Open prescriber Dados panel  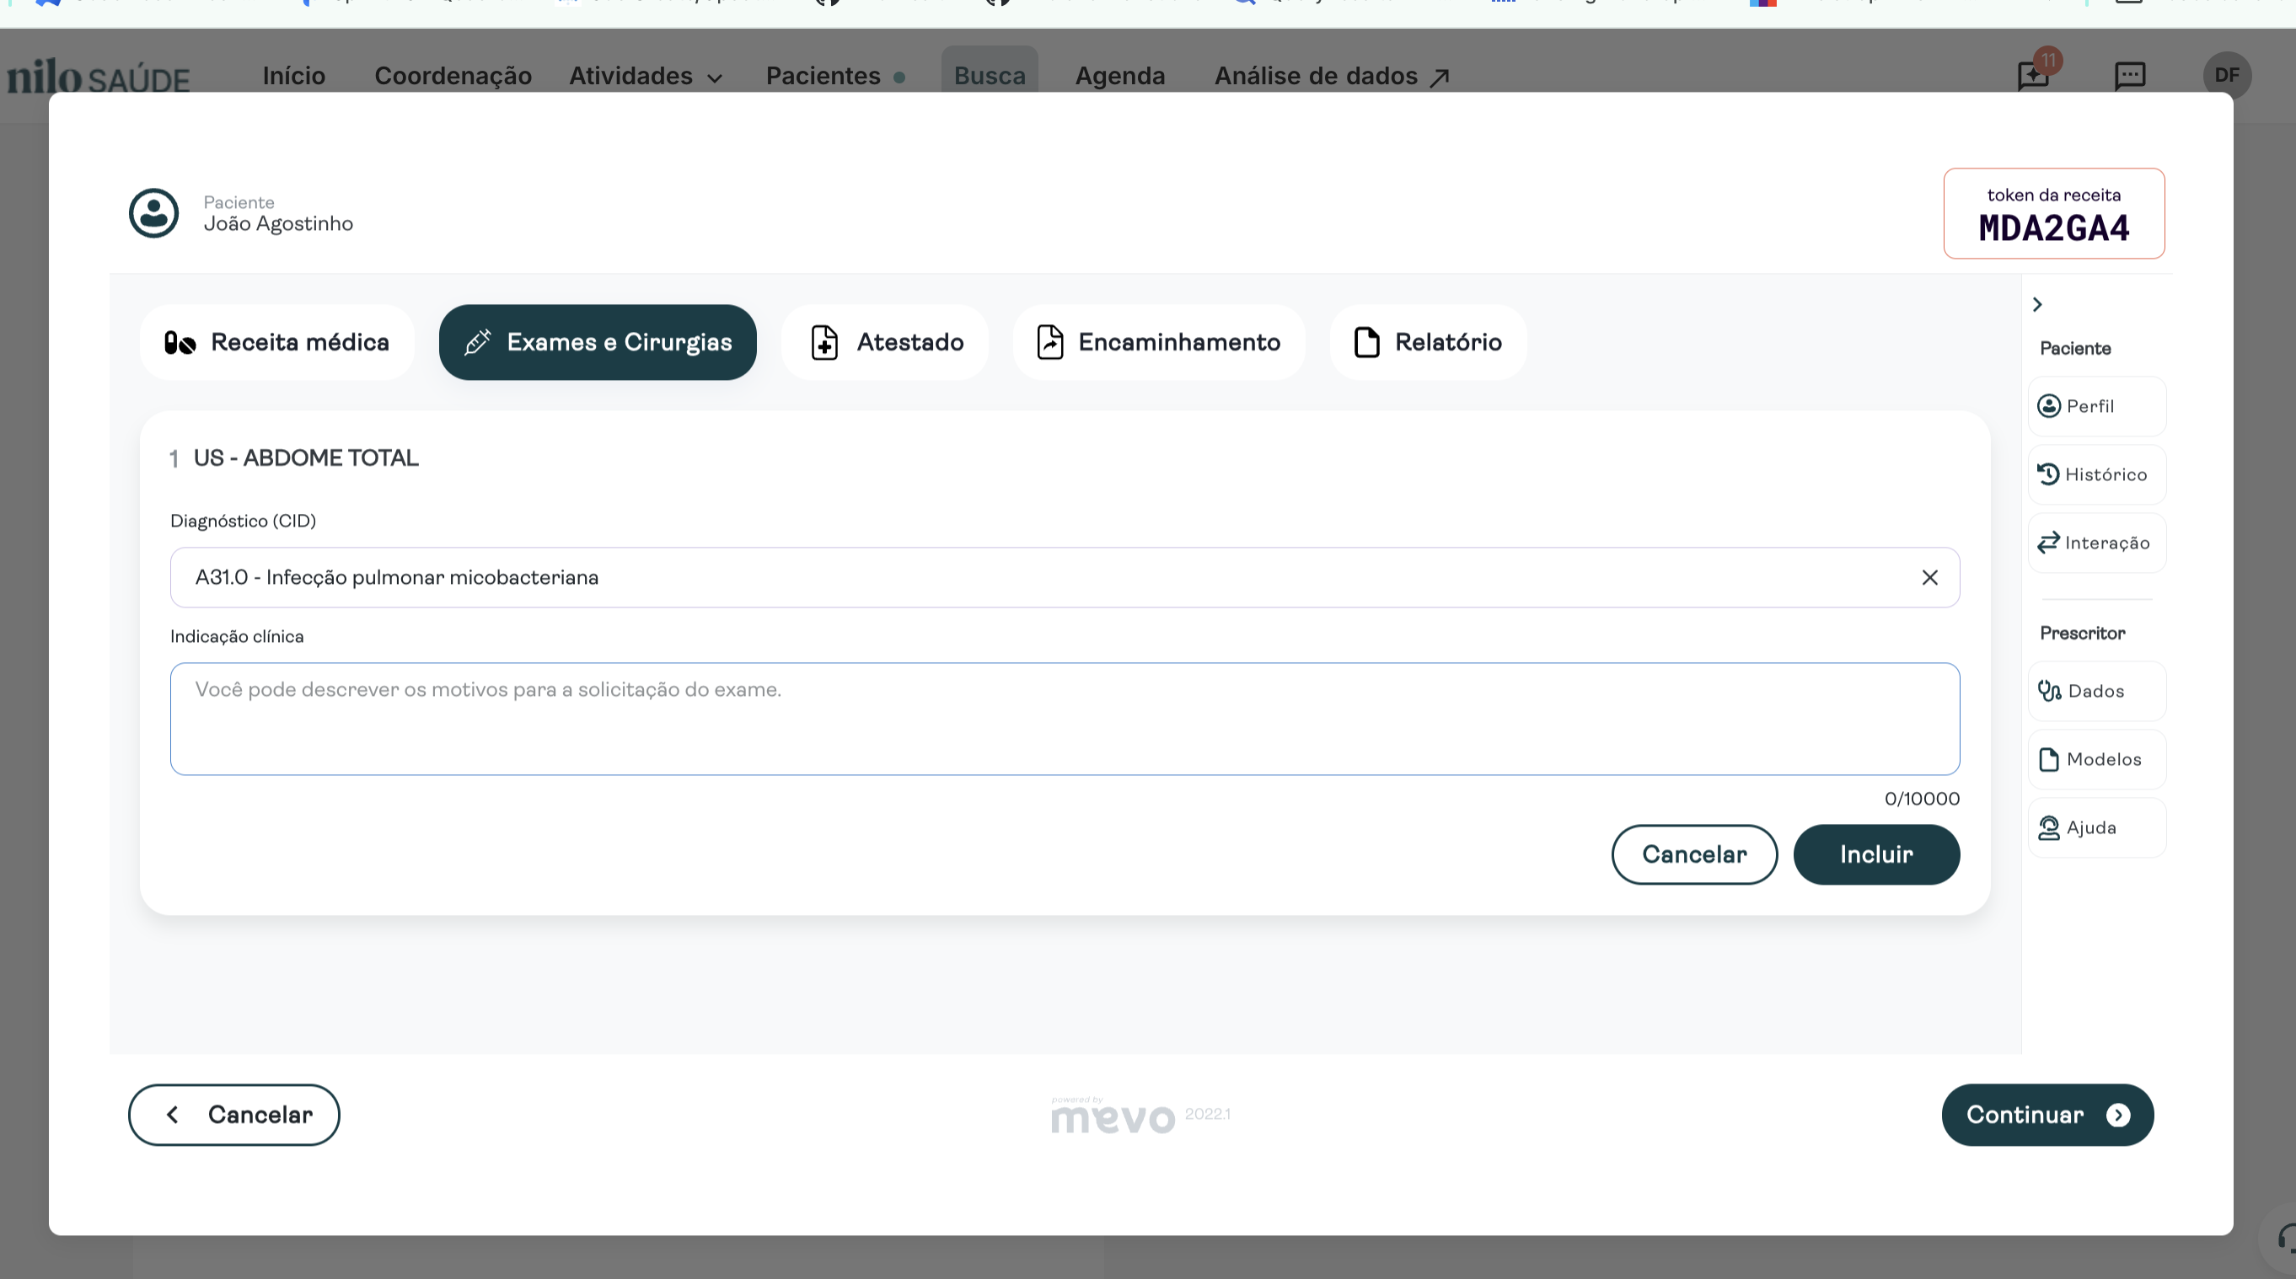2095,691
